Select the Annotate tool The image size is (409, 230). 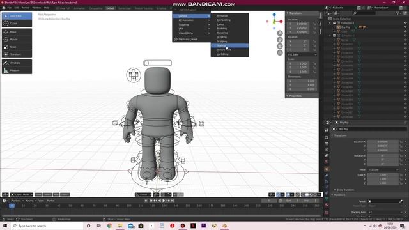[17, 63]
